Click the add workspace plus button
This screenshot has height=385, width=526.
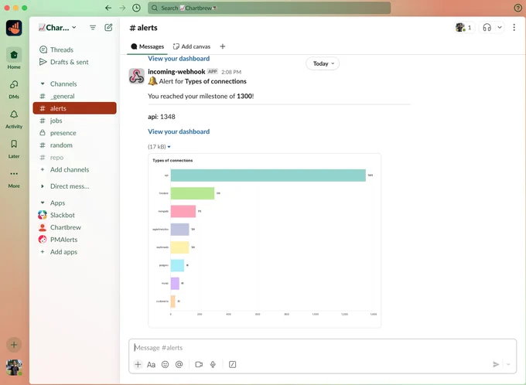(x=14, y=345)
